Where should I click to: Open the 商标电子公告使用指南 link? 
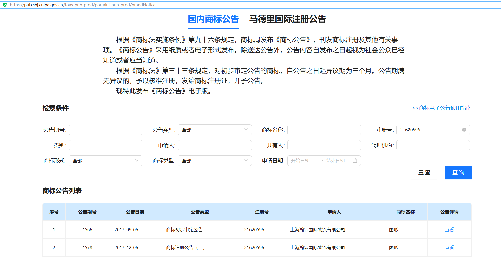(x=442, y=108)
